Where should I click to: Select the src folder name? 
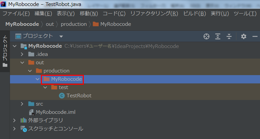40,104
